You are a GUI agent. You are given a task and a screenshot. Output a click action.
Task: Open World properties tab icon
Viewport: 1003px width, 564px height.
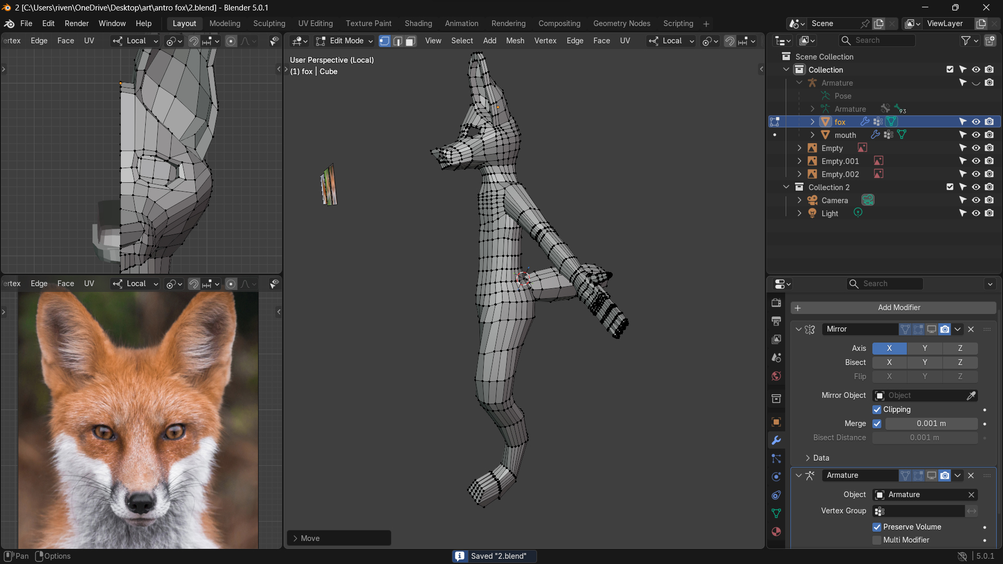(x=776, y=376)
